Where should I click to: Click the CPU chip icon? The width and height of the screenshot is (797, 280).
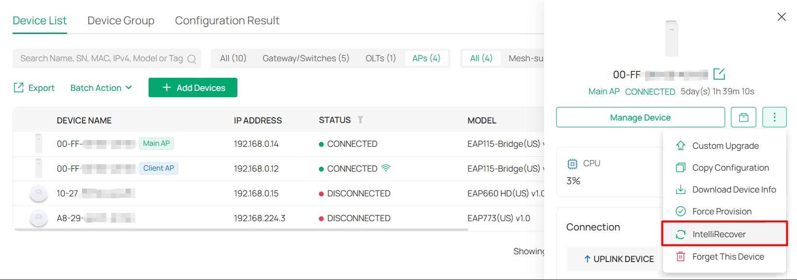pyautogui.click(x=573, y=164)
